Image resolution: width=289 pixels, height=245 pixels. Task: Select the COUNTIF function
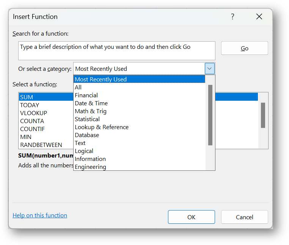pyautogui.click(x=46, y=129)
